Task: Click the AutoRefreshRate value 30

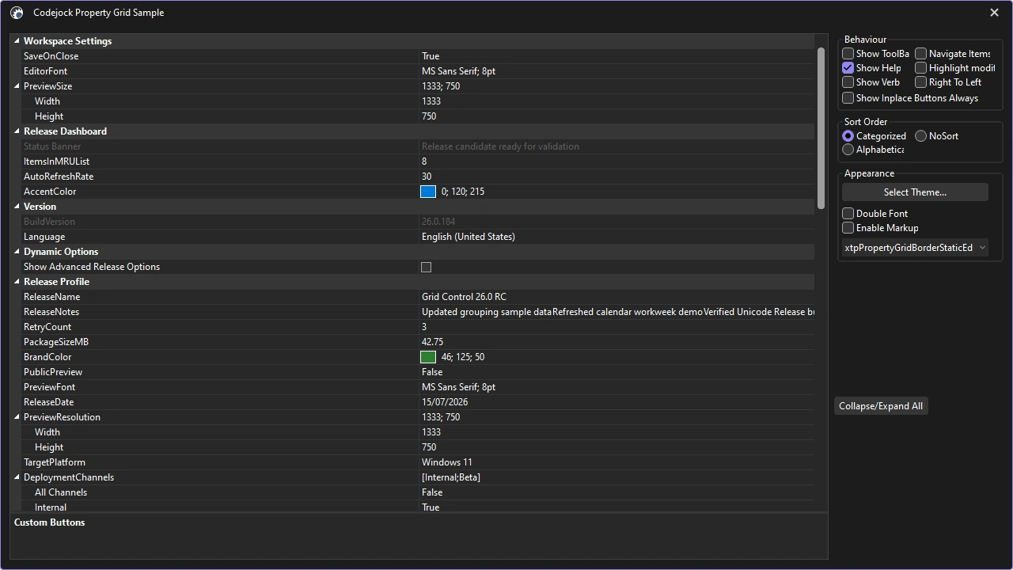Action: tap(427, 177)
